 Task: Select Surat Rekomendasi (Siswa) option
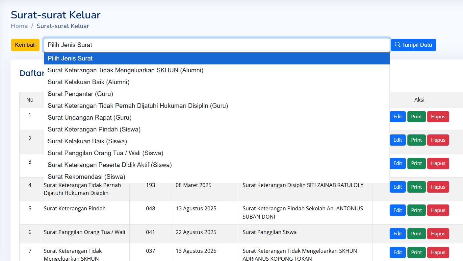pyautogui.click(x=86, y=177)
